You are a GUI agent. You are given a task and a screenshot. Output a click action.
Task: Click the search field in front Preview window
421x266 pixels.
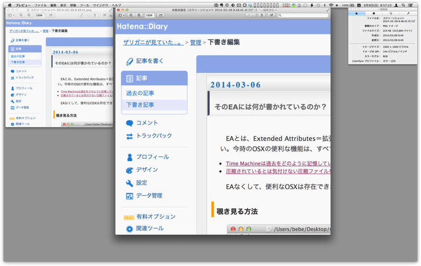[x=303, y=15]
